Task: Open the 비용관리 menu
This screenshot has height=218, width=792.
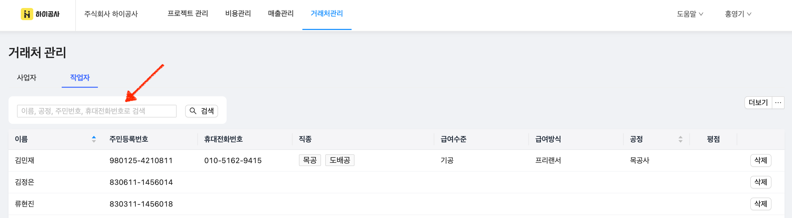Action: pos(238,14)
